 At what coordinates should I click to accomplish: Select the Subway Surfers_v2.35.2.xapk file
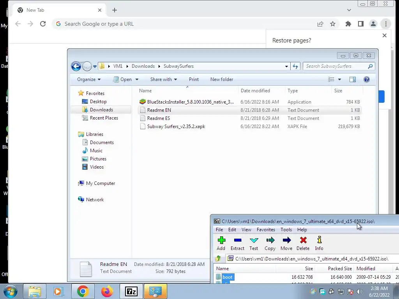249,127
